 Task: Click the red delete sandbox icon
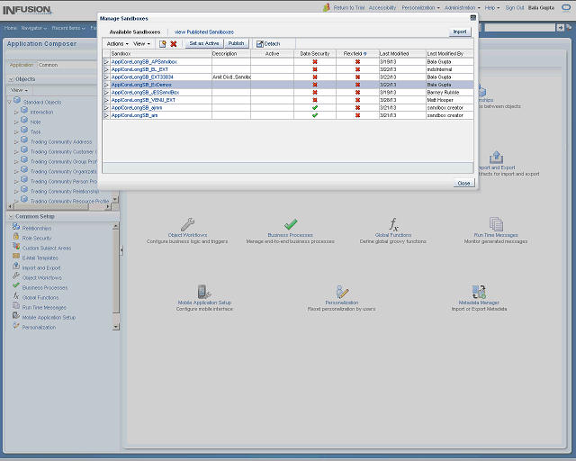tap(174, 43)
